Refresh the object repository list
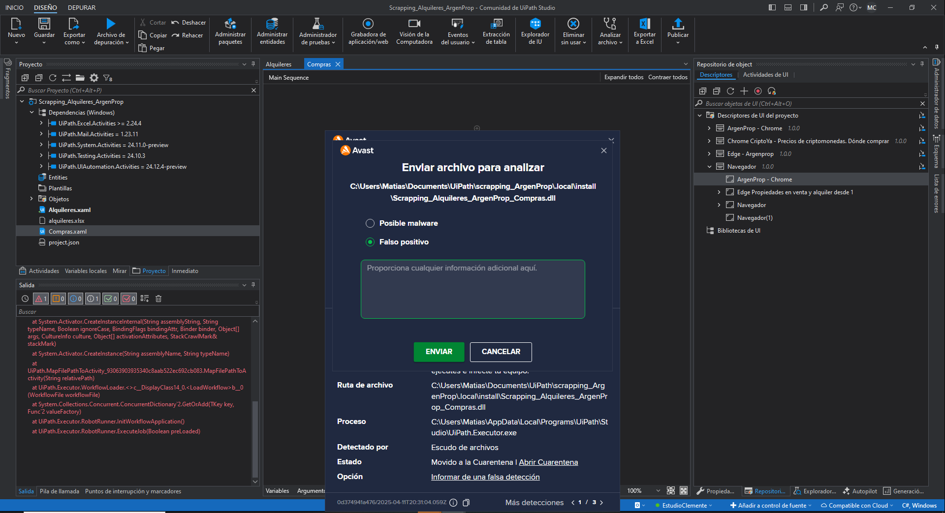 (730, 91)
